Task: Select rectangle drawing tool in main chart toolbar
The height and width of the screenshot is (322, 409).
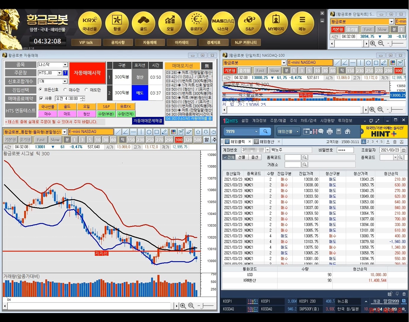Action: tap(157, 132)
